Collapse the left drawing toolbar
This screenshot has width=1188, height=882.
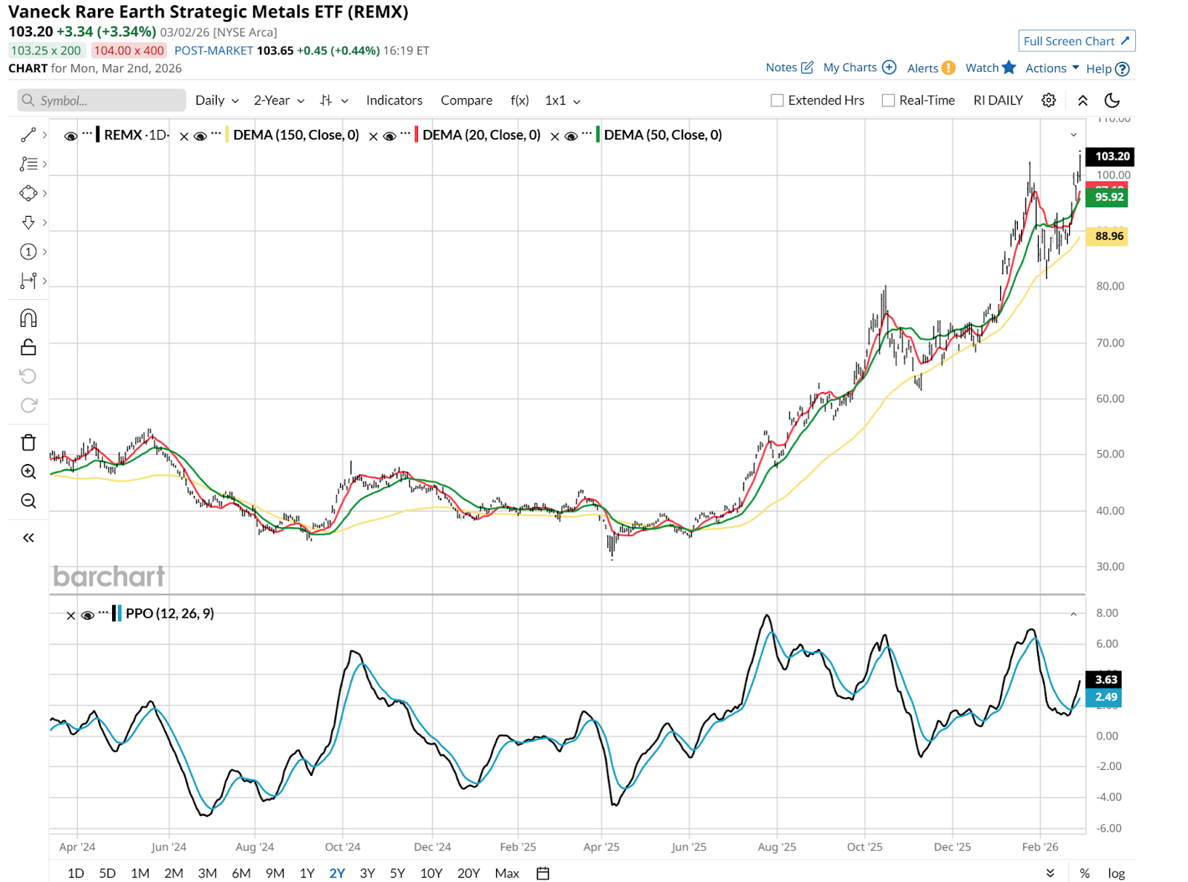(28, 538)
